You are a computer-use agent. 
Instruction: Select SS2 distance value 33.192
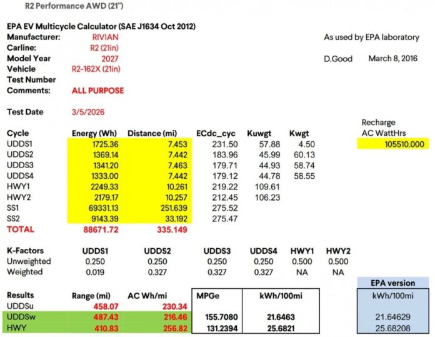pyautogui.click(x=176, y=219)
